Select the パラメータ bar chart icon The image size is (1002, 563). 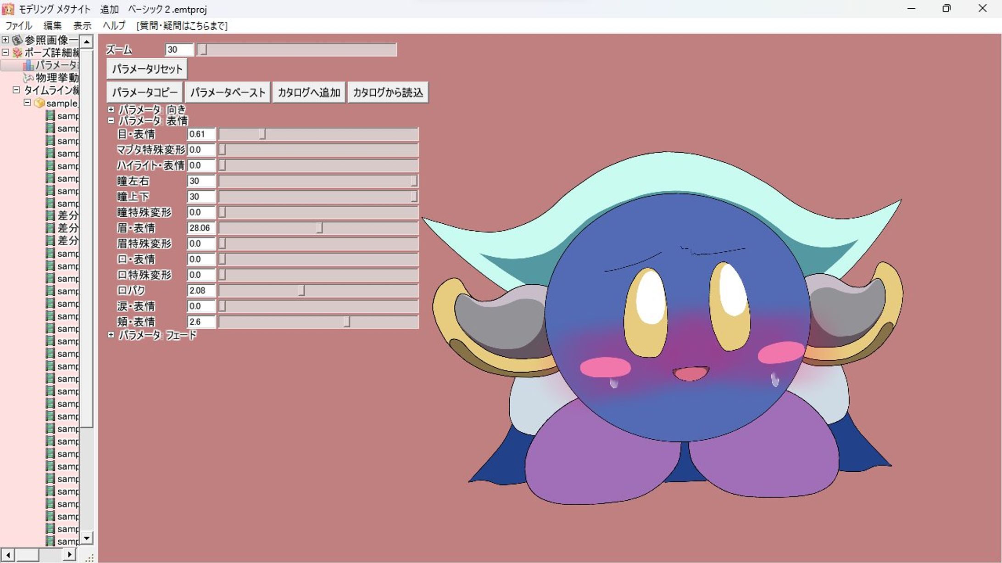(28, 65)
